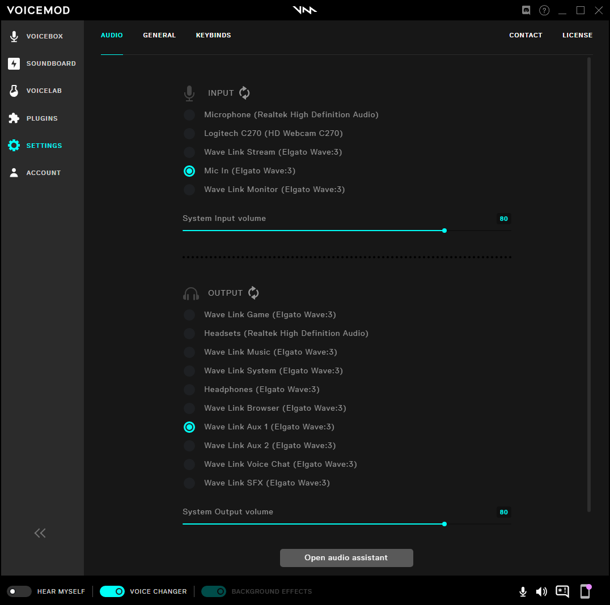Screen dimensions: 610x605
Task: Click the settings panel vertical scrollbar
Action: [x=589, y=284]
